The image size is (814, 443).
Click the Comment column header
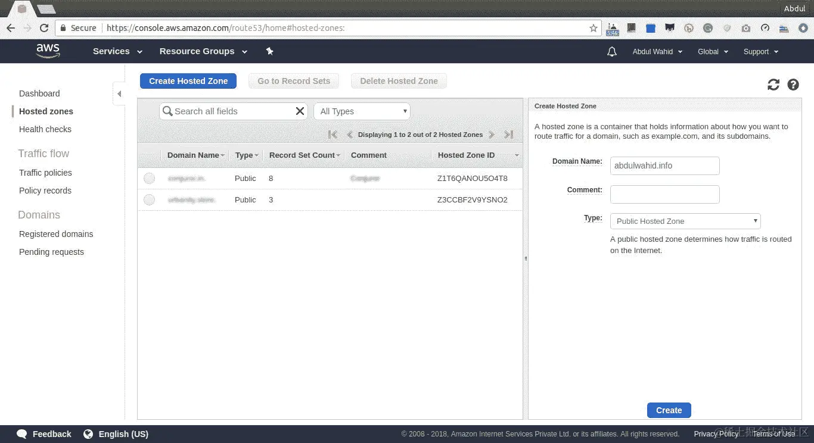[x=369, y=155]
